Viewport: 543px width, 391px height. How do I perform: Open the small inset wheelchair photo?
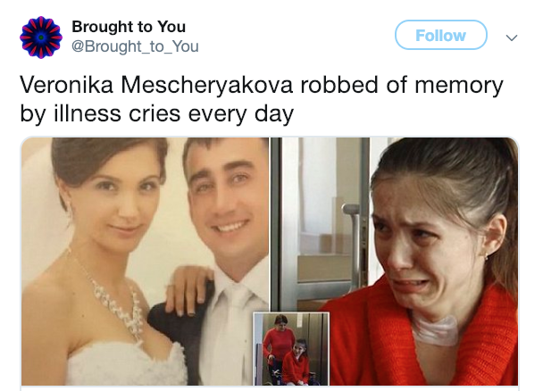pos(291,349)
